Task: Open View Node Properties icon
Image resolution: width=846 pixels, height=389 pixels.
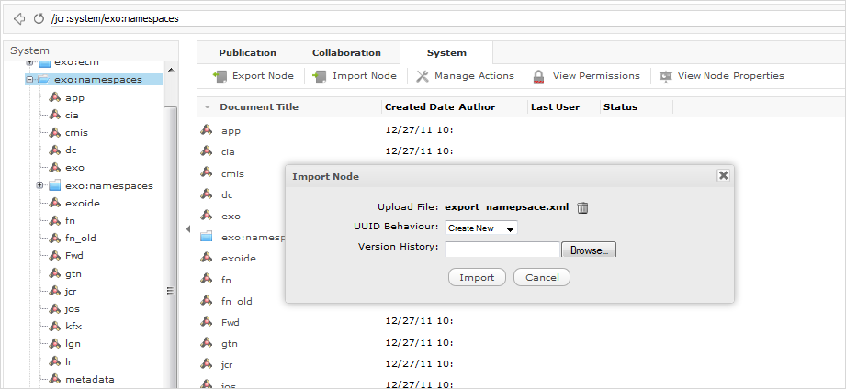Action: coord(665,76)
